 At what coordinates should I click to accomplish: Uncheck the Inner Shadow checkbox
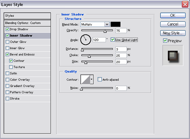coord(7,36)
